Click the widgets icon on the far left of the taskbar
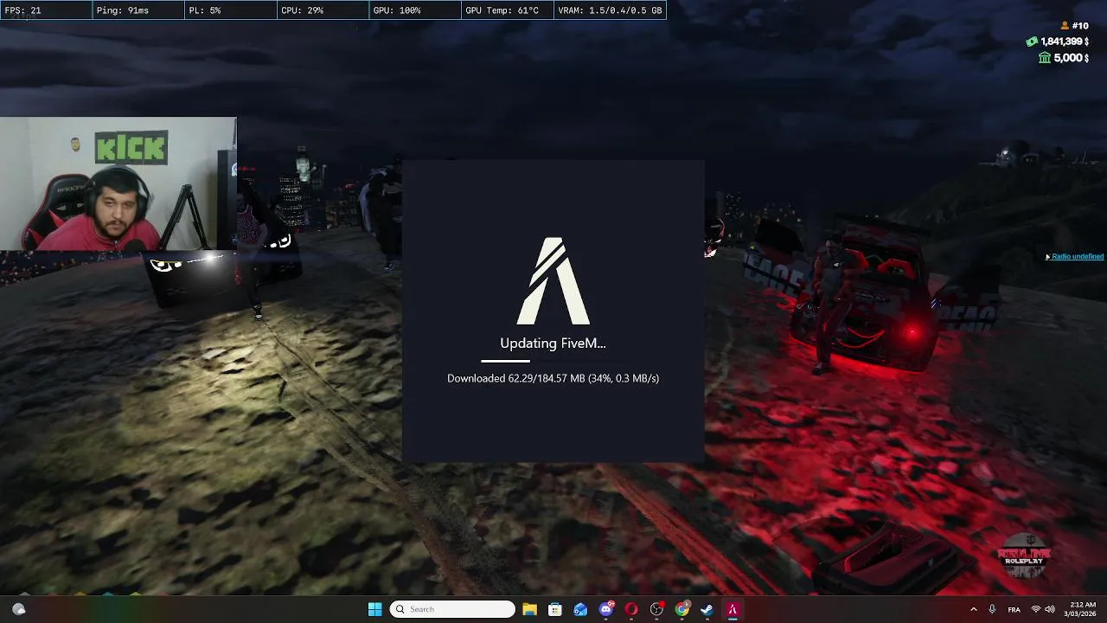The height and width of the screenshot is (623, 1107). [x=19, y=609]
